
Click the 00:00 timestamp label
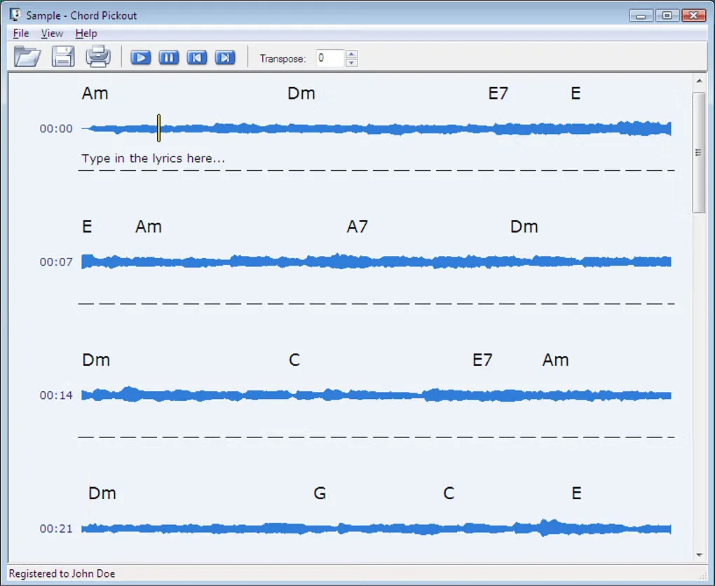pyautogui.click(x=56, y=128)
